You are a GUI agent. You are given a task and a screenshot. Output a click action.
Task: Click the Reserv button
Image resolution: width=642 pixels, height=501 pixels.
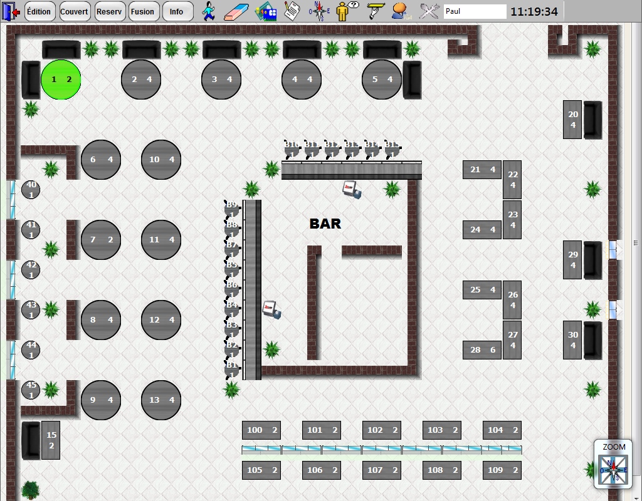click(x=109, y=11)
